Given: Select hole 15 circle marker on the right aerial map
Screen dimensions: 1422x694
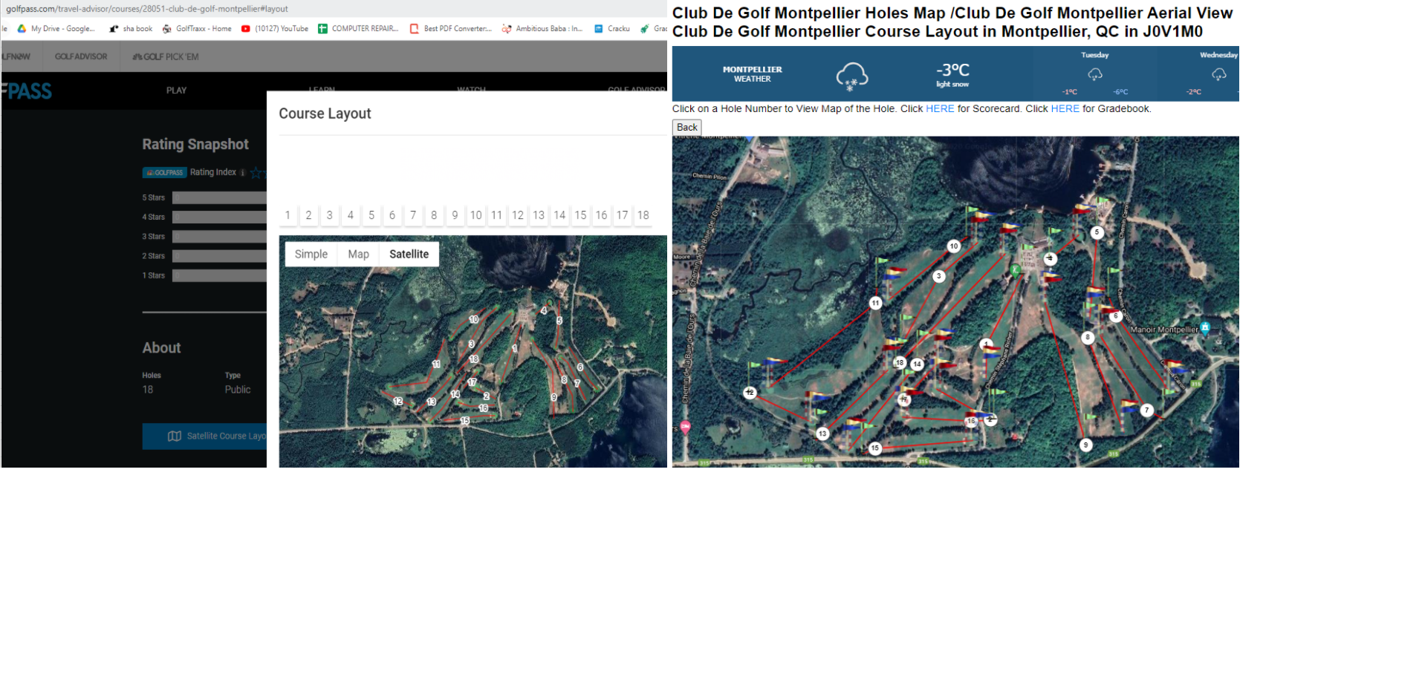Looking at the screenshot, I should [x=875, y=448].
